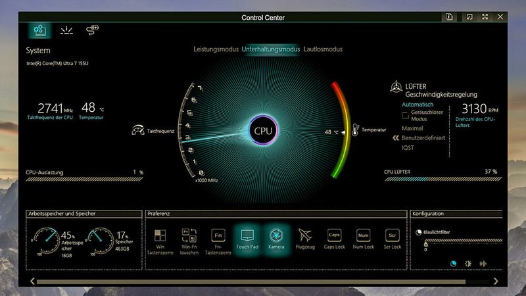Toggle Fn-Tastensperre

pyautogui.click(x=218, y=241)
